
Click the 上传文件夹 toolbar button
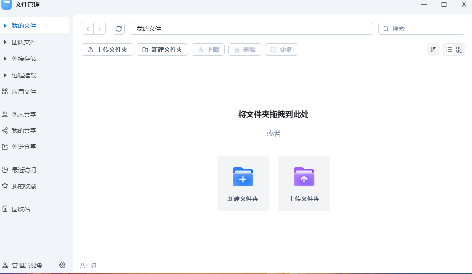click(x=107, y=50)
